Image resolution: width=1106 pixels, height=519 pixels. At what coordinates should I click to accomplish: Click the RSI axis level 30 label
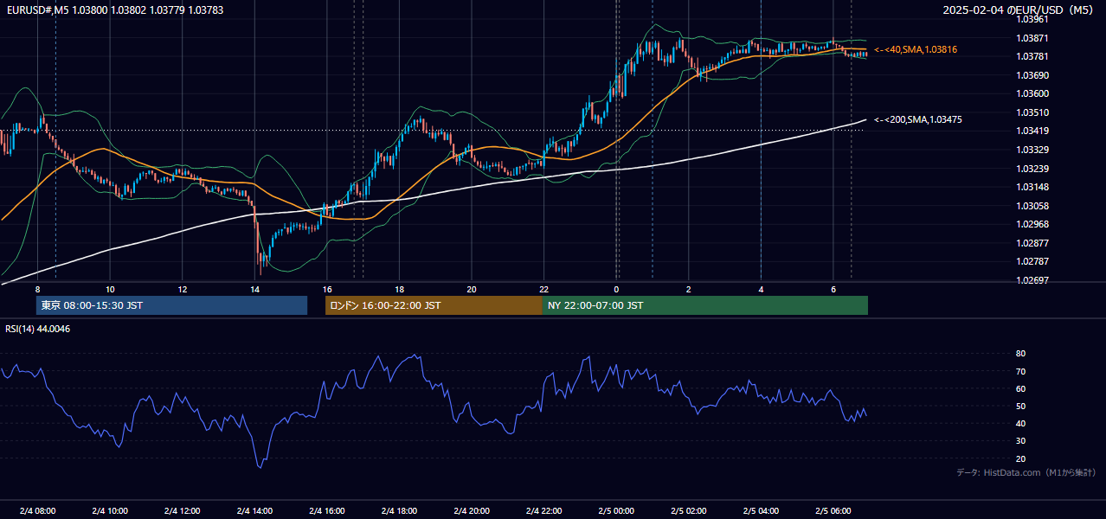[1020, 441]
